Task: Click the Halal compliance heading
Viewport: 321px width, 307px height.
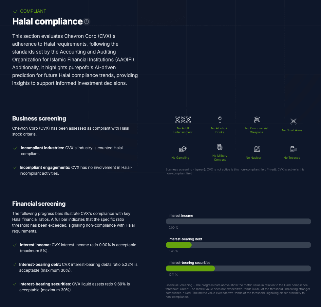Action: [x=47, y=22]
